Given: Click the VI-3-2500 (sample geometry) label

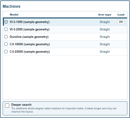Looking at the screenshot, I should (x=30, y=29).
